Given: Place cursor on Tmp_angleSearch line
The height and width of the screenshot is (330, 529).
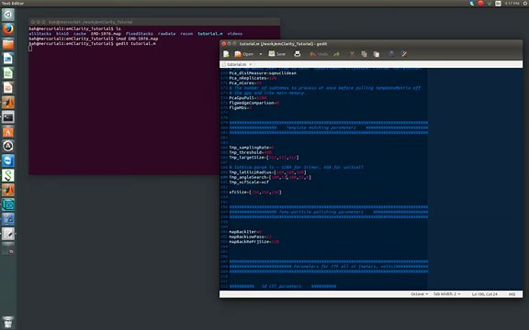Looking at the screenshot, I should coord(270,177).
